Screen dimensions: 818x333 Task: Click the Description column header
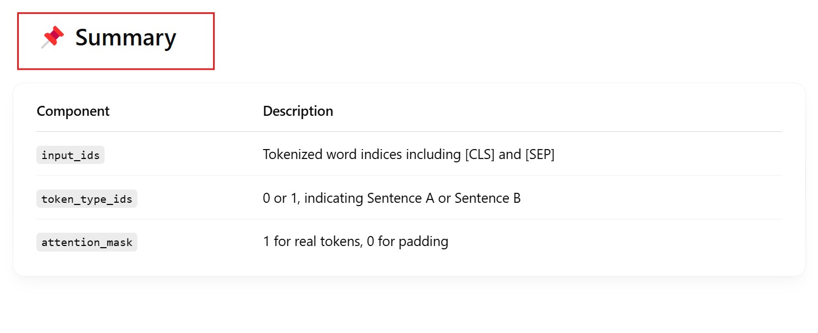(x=298, y=111)
